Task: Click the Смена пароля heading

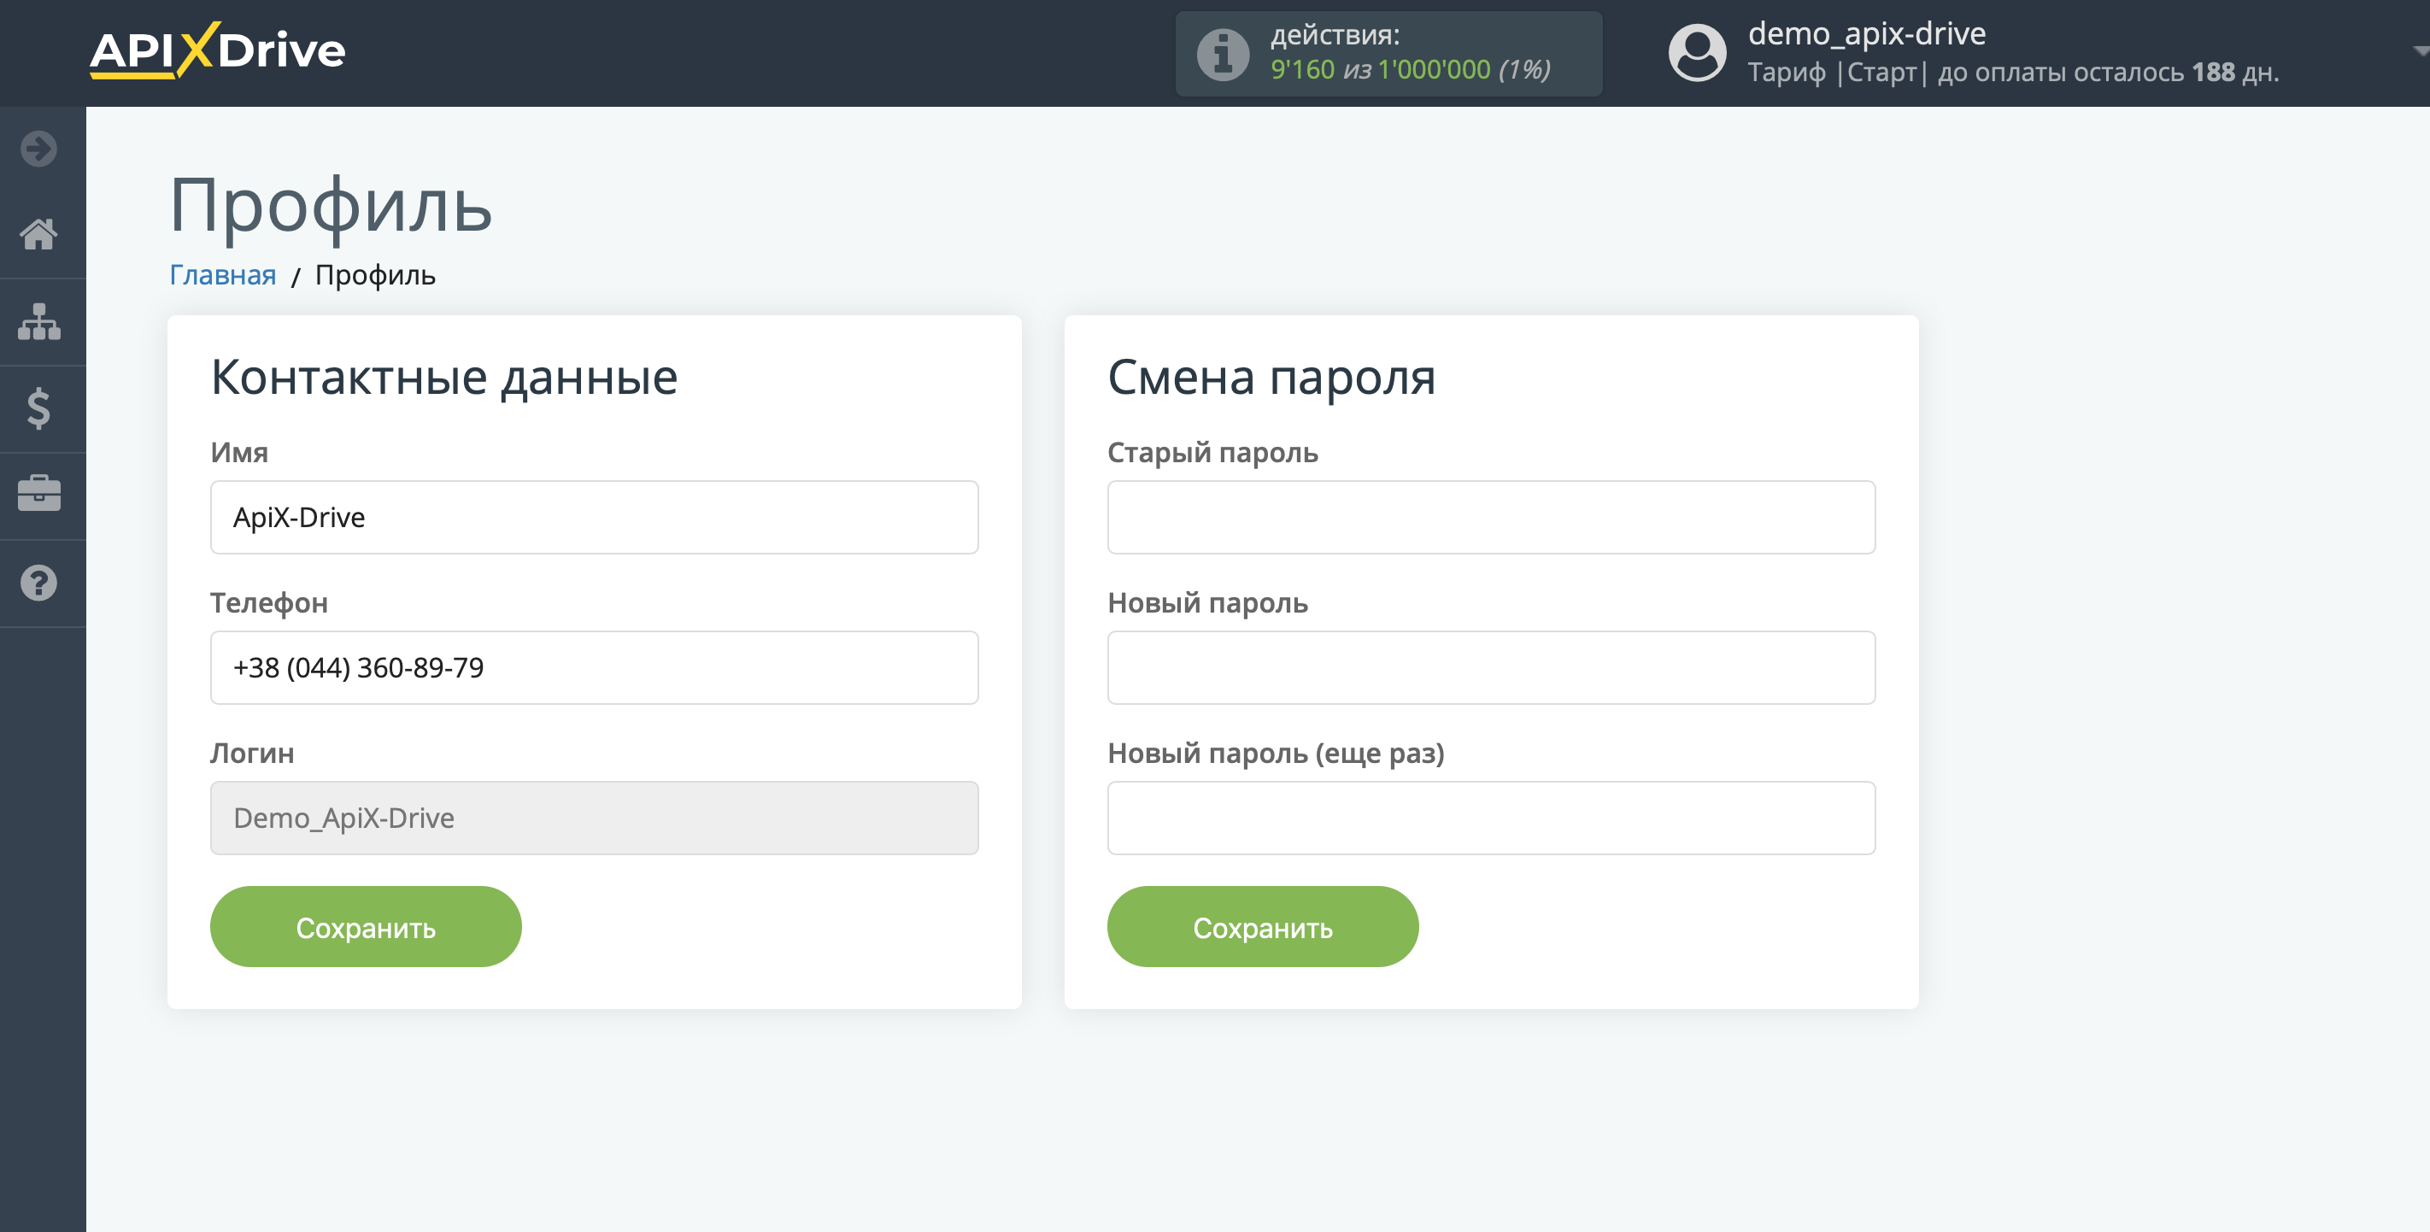Action: pyautogui.click(x=1271, y=378)
